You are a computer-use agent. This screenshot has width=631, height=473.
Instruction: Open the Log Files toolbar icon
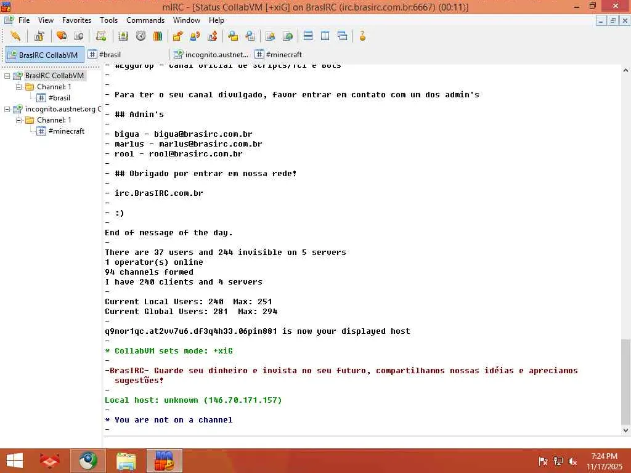(x=250, y=36)
